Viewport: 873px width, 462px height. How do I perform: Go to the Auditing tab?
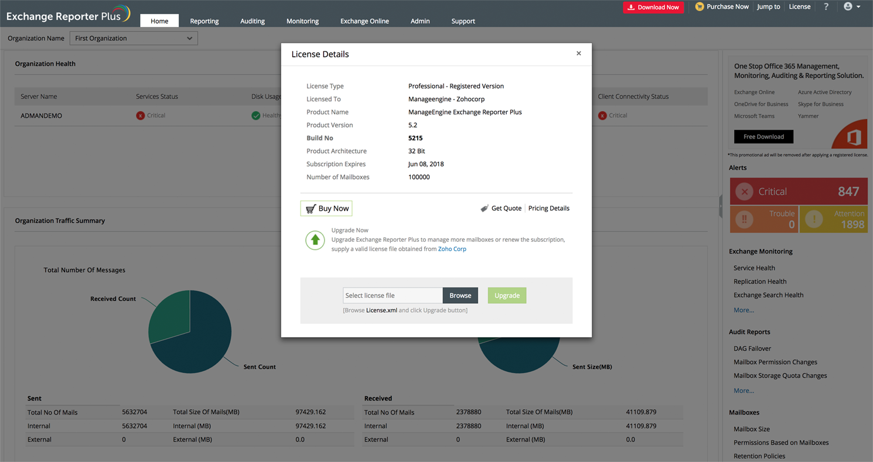(x=253, y=21)
